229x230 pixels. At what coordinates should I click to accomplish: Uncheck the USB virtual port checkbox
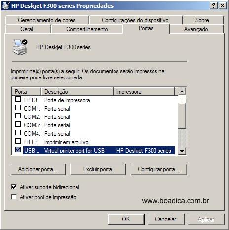[18, 150]
